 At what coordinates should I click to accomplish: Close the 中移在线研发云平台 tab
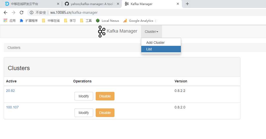pos(58,4)
